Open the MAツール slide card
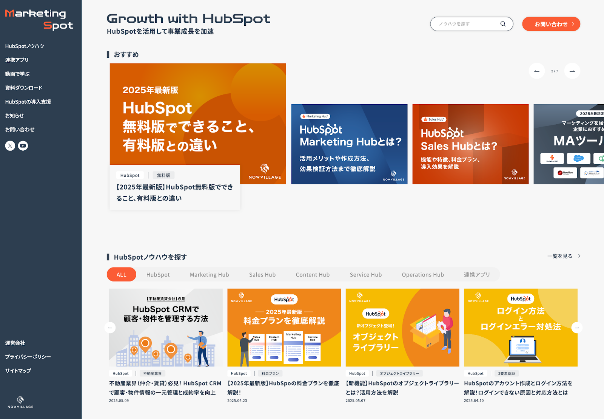This screenshot has width=604, height=419. (569, 144)
